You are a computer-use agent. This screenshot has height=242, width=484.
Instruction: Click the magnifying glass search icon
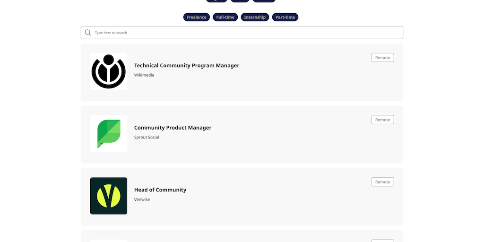tap(88, 33)
